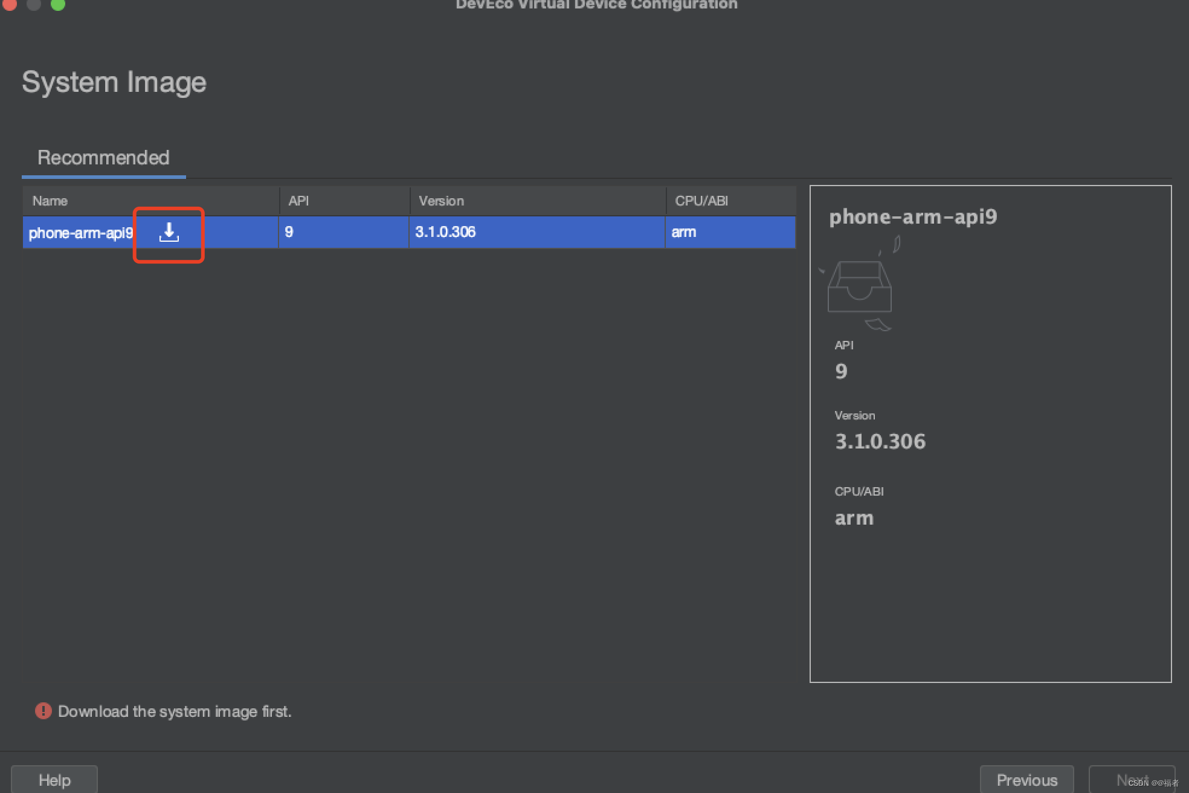Click the green maximize window button
This screenshot has width=1189, height=793.
(57, 4)
